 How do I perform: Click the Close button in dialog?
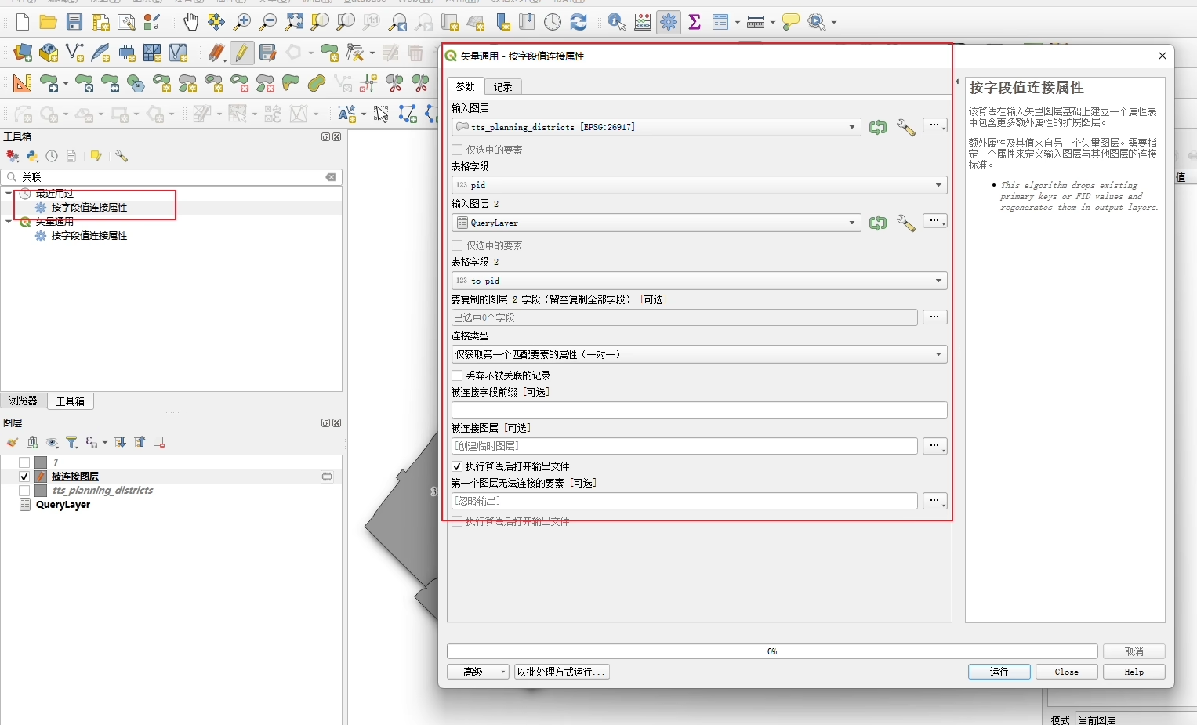pos(1066,672)
